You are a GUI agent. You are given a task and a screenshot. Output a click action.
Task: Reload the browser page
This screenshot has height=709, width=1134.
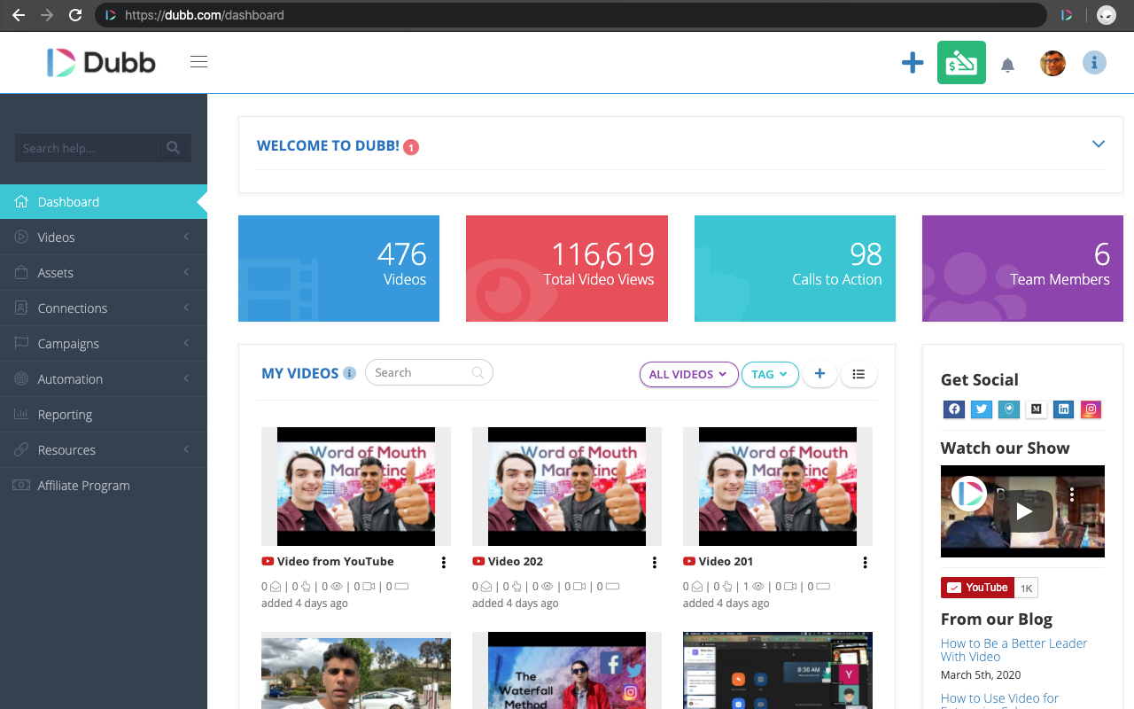[75, 15]
